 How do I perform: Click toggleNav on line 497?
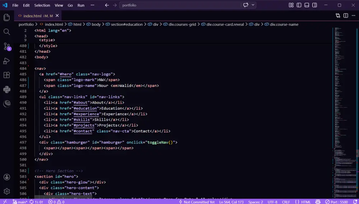(158, 142)
